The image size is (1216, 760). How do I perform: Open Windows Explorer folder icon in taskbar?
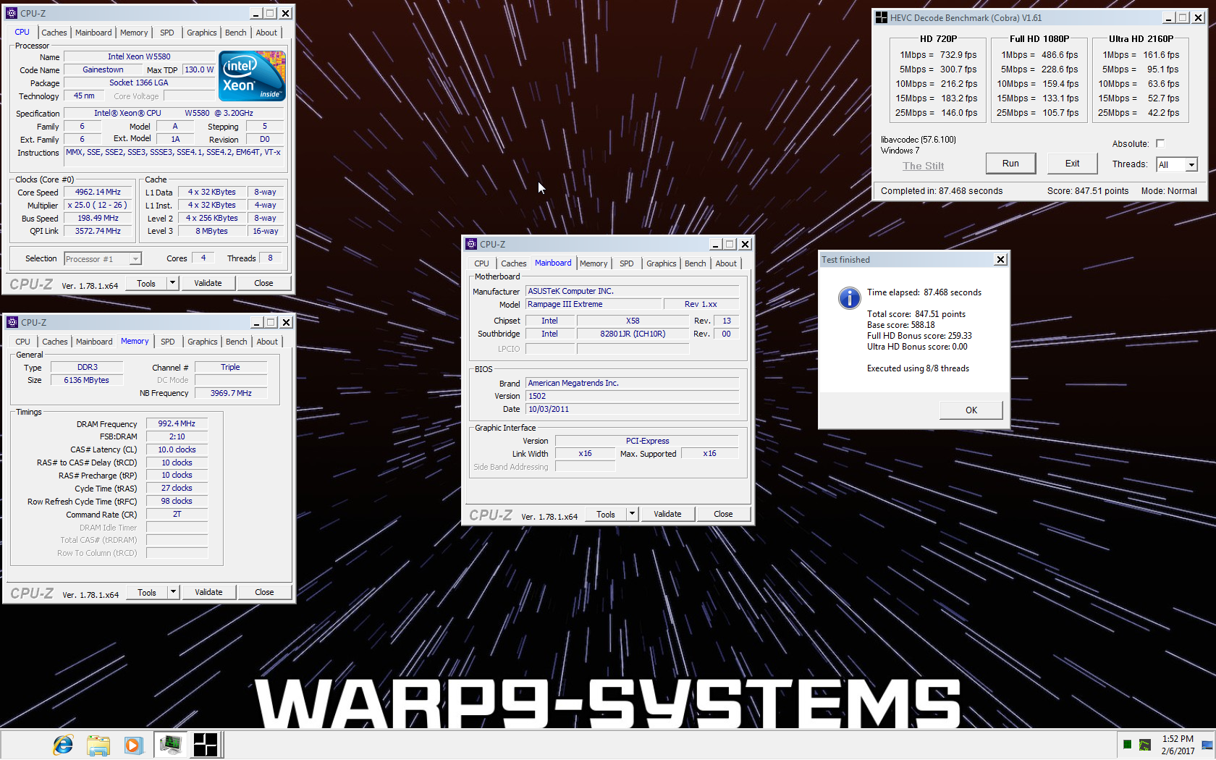pos(98,745)
